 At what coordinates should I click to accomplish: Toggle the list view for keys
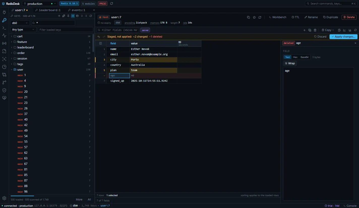point(73,16)
